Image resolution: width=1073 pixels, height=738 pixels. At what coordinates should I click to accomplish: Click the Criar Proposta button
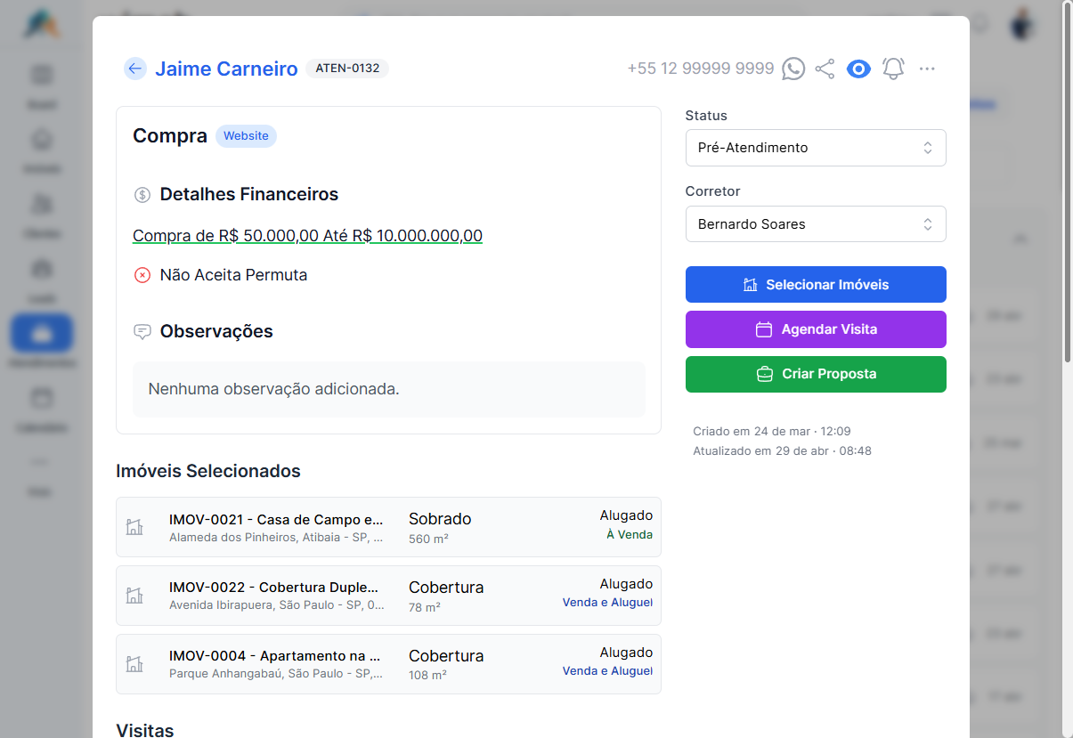[816, 374]
